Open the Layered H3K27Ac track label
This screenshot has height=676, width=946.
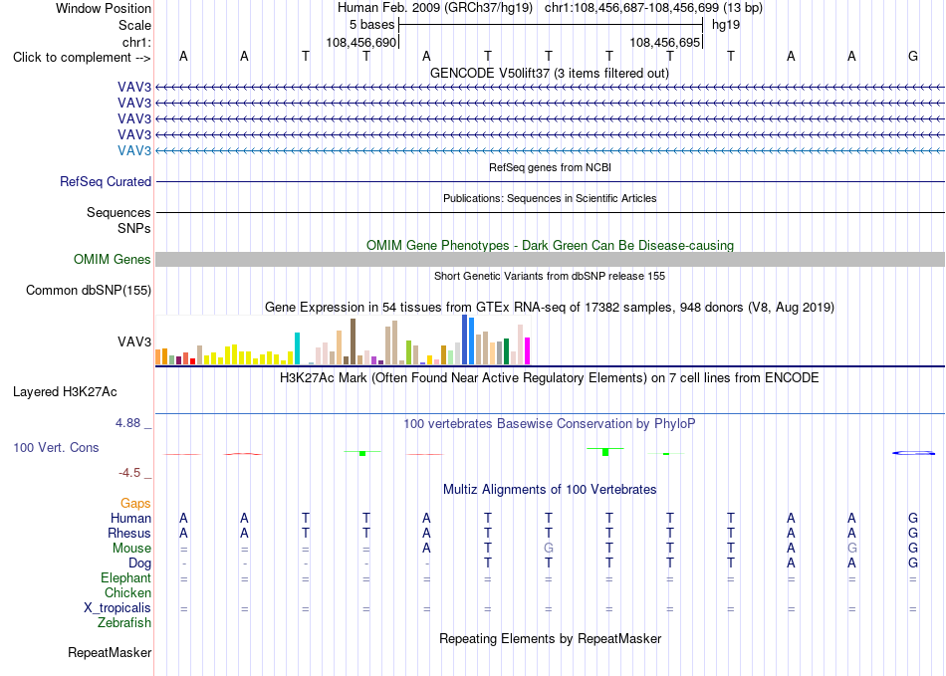[x=65, y=392]
